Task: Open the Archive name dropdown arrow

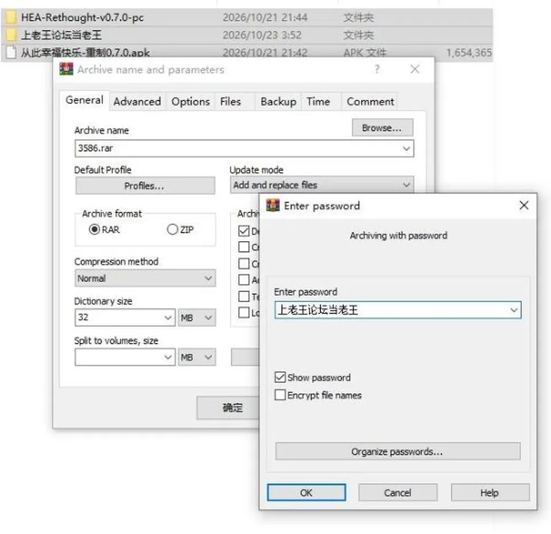Action: pyautogui.click(x=406, y=148)
